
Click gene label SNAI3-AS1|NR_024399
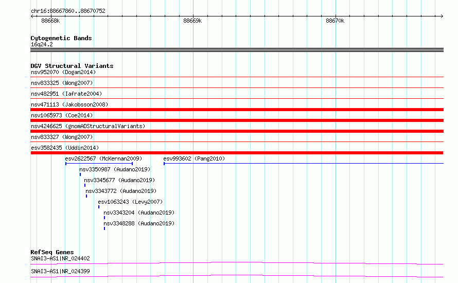pyautogui.click(x=60, y=271)
